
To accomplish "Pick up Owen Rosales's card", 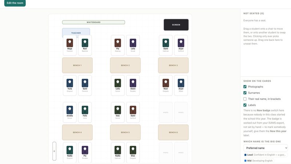I will tap(133, 86).
